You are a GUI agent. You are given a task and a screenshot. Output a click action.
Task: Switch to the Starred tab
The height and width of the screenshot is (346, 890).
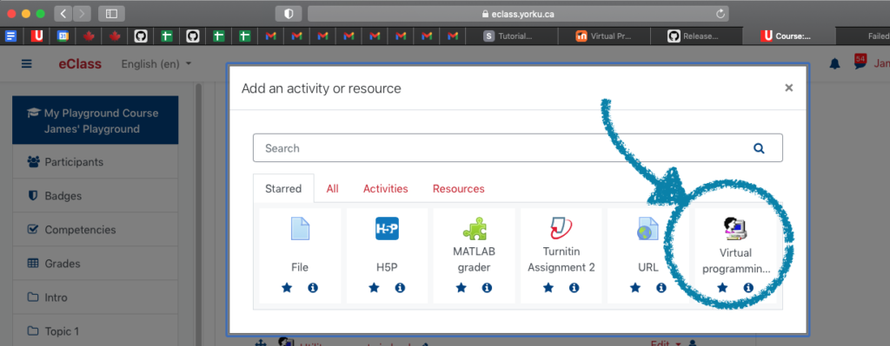[x=283, y=188]
